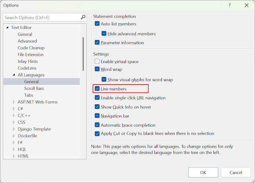Screen dimensions: 255x183
Task: Expand the ASP.NET Web Forms node
Action: coord(14,102)
